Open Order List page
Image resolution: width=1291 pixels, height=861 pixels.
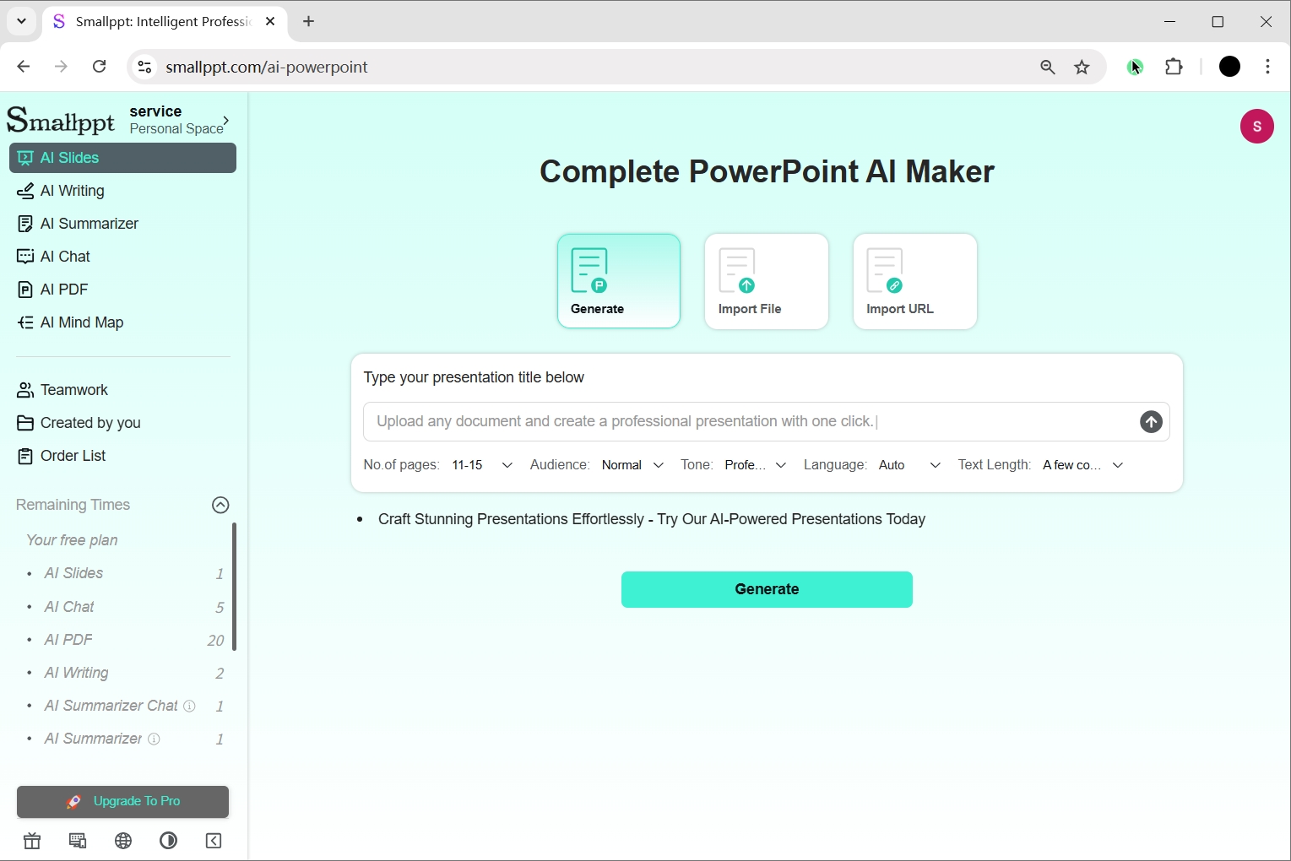click(x=73, y=456)
